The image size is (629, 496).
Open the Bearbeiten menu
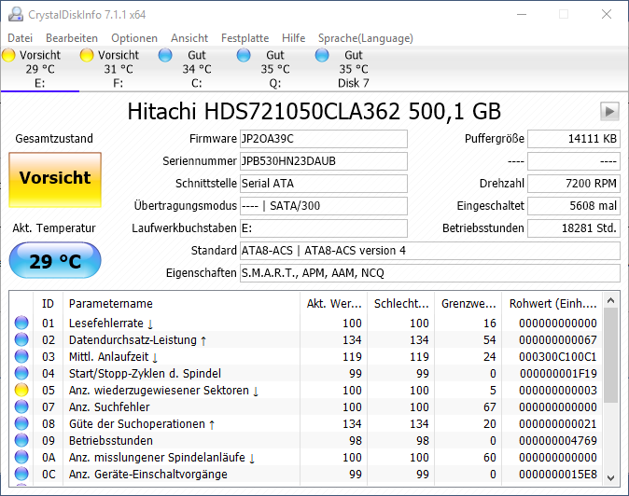72,38
